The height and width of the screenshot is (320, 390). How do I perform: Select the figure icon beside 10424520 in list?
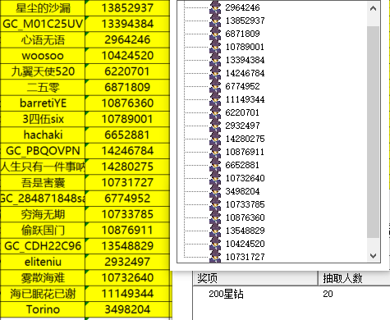215,244
